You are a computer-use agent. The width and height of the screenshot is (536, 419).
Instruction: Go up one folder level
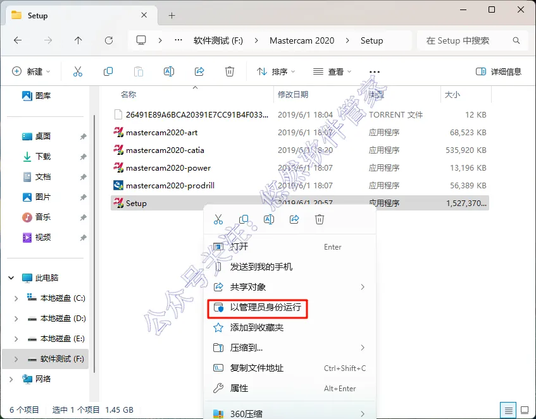pyautogui.click(x=78, y=40)
